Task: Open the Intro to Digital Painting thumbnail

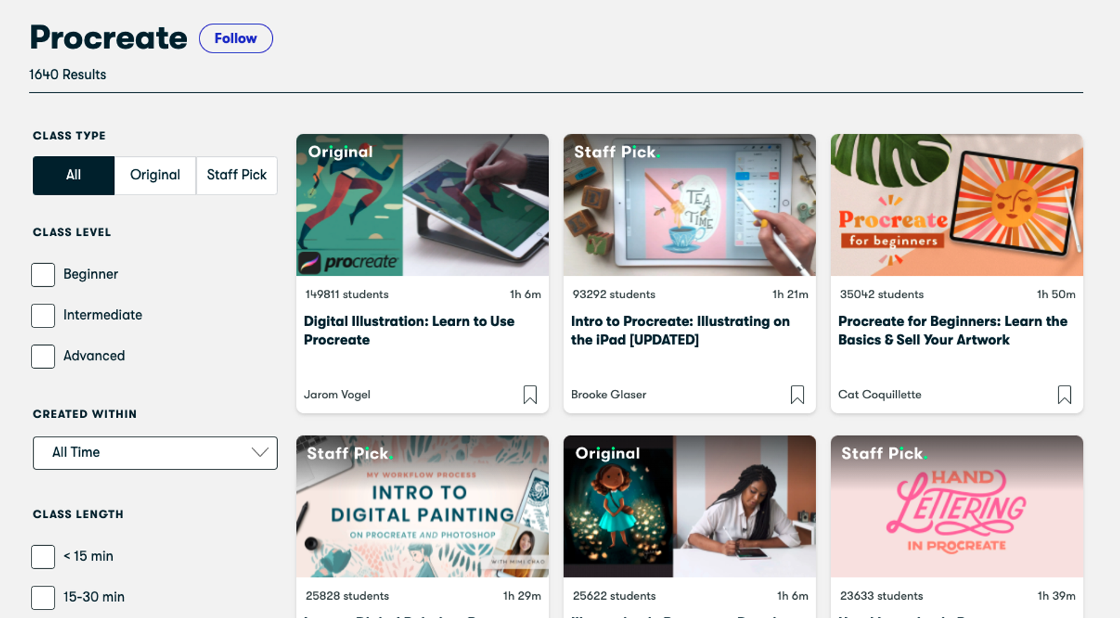Action: pos(422,506)
